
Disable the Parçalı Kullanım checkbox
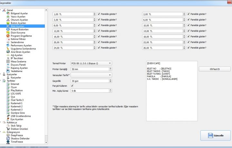click(72, 86)
